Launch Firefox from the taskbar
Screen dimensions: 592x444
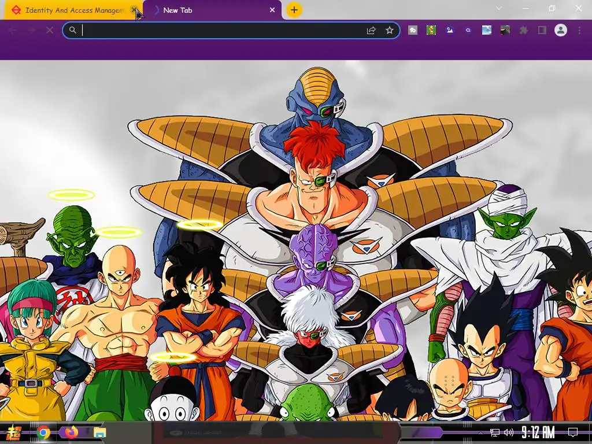point(71,432)
